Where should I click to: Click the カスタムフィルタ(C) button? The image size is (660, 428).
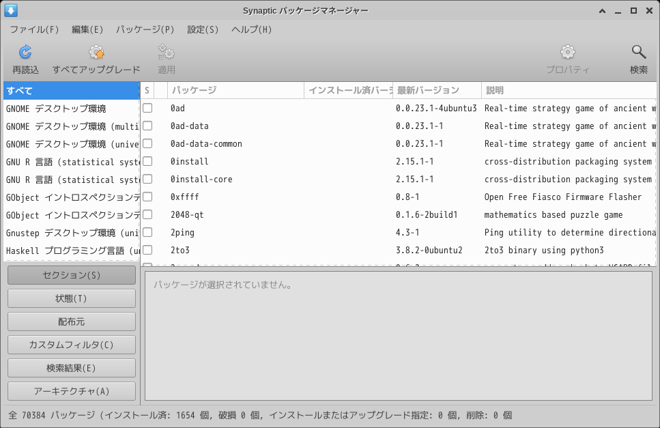72,345
